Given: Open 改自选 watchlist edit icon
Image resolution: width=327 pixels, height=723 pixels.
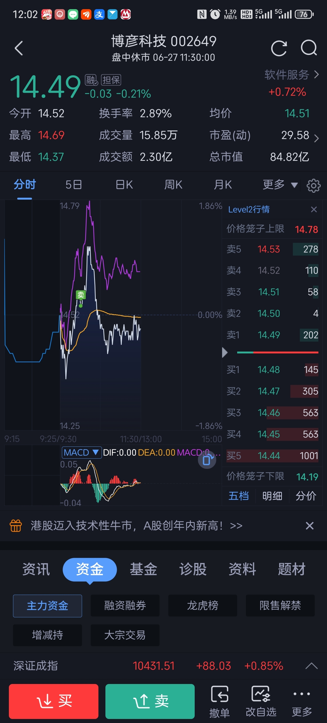Looking at the screenshot, I should pos(261,701).
